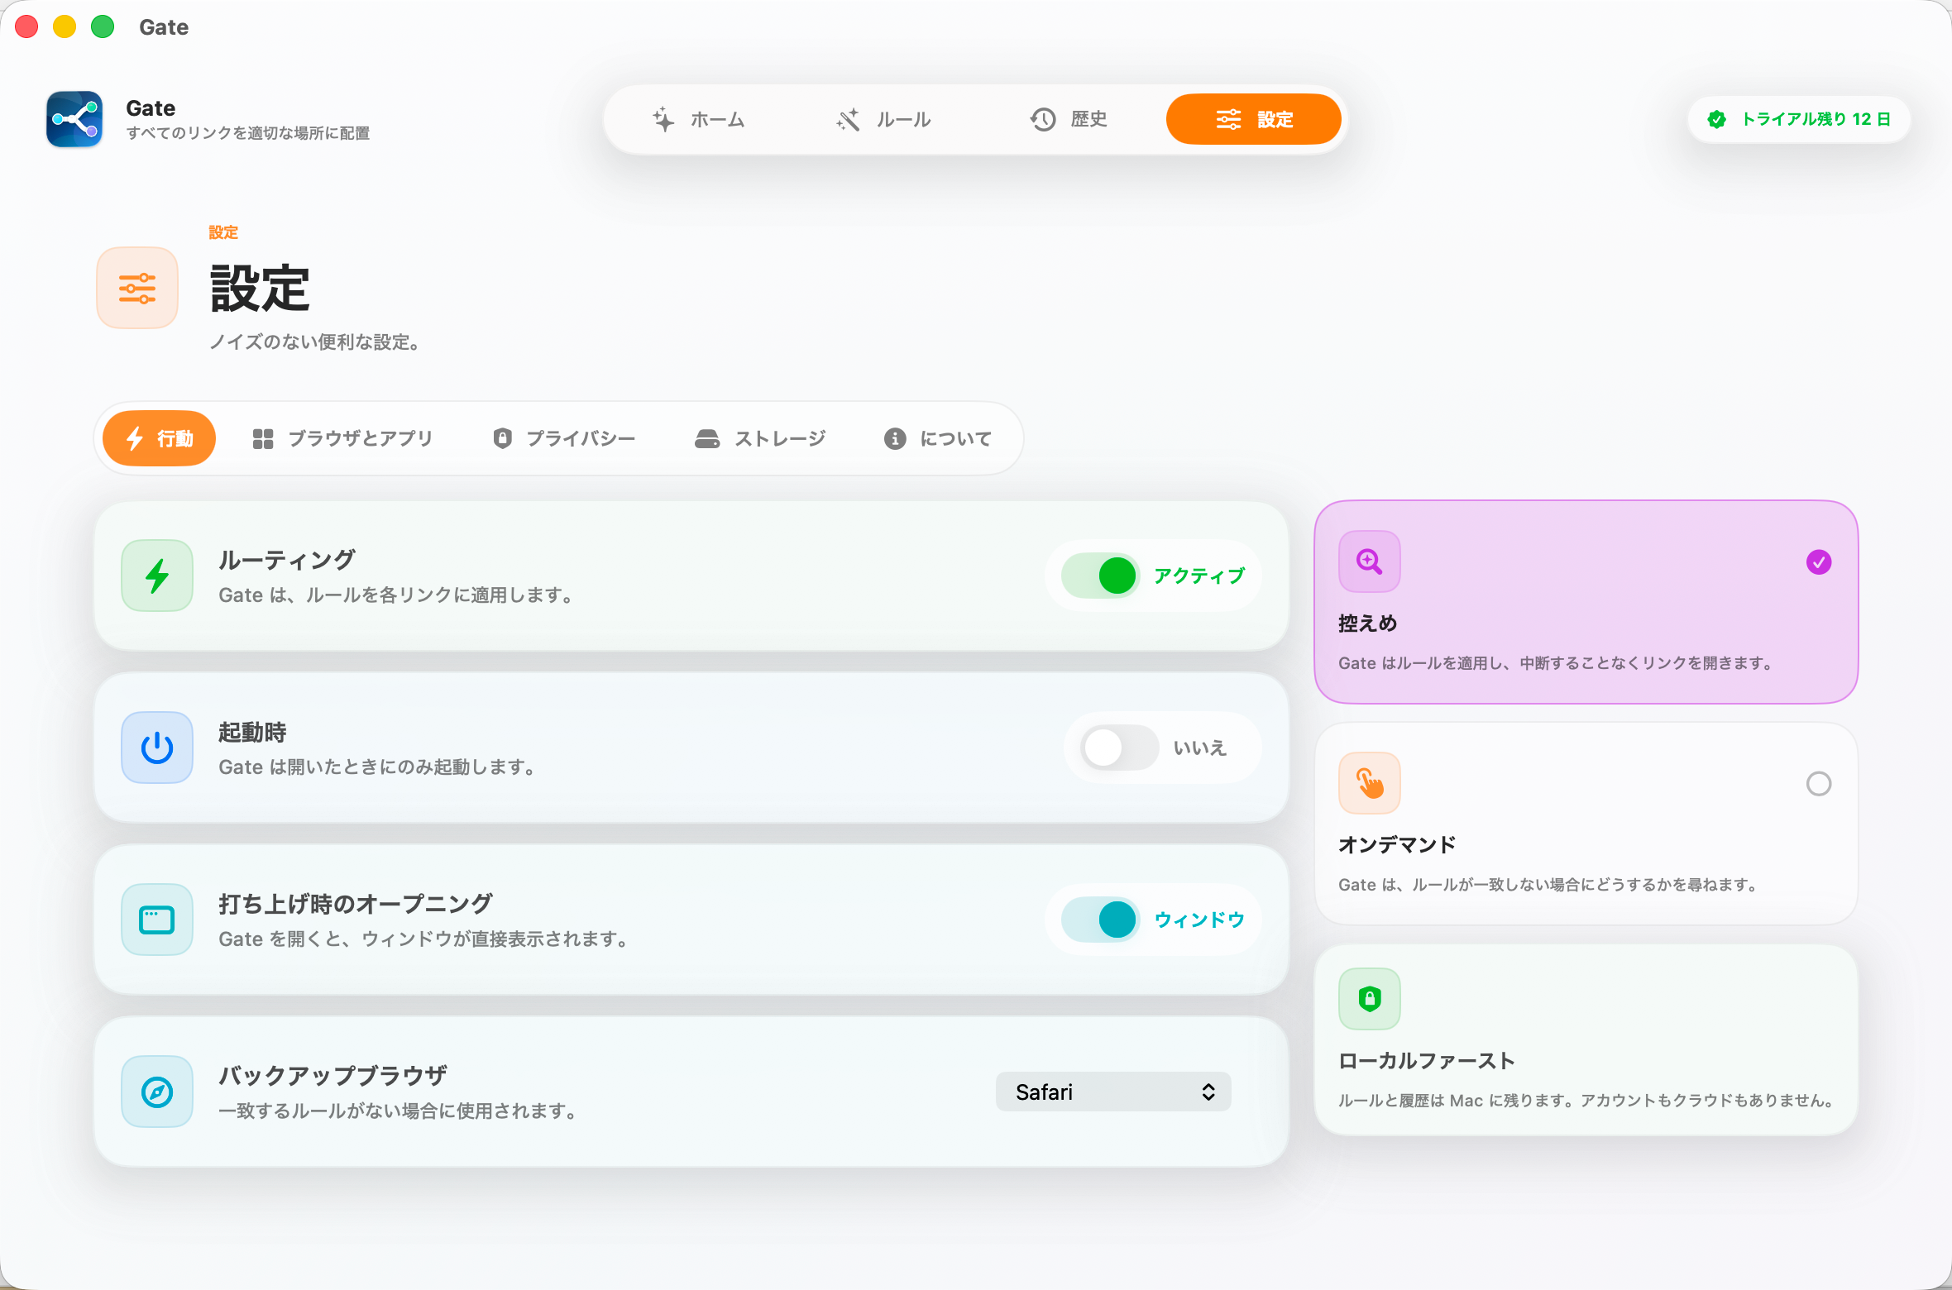Viewport: 1952px width, 1290px height.
Task: Click the オンデマンド card title
Action: 1397,844
